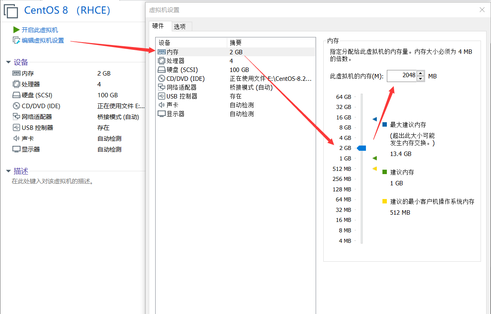Screen dimensions: 491x314
Task: Click the description field 在此处键入对该虚拟机的描述
Action: [x=53, y=182]
